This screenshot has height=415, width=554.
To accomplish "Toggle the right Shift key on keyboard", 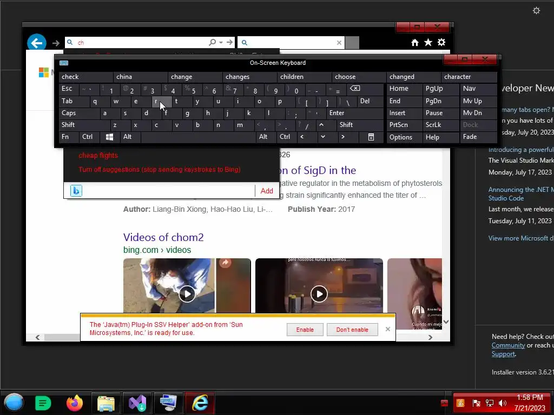I will (360, 125).
